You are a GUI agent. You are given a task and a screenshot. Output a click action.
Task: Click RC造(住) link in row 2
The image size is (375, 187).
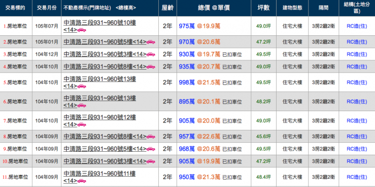[357, 42]
